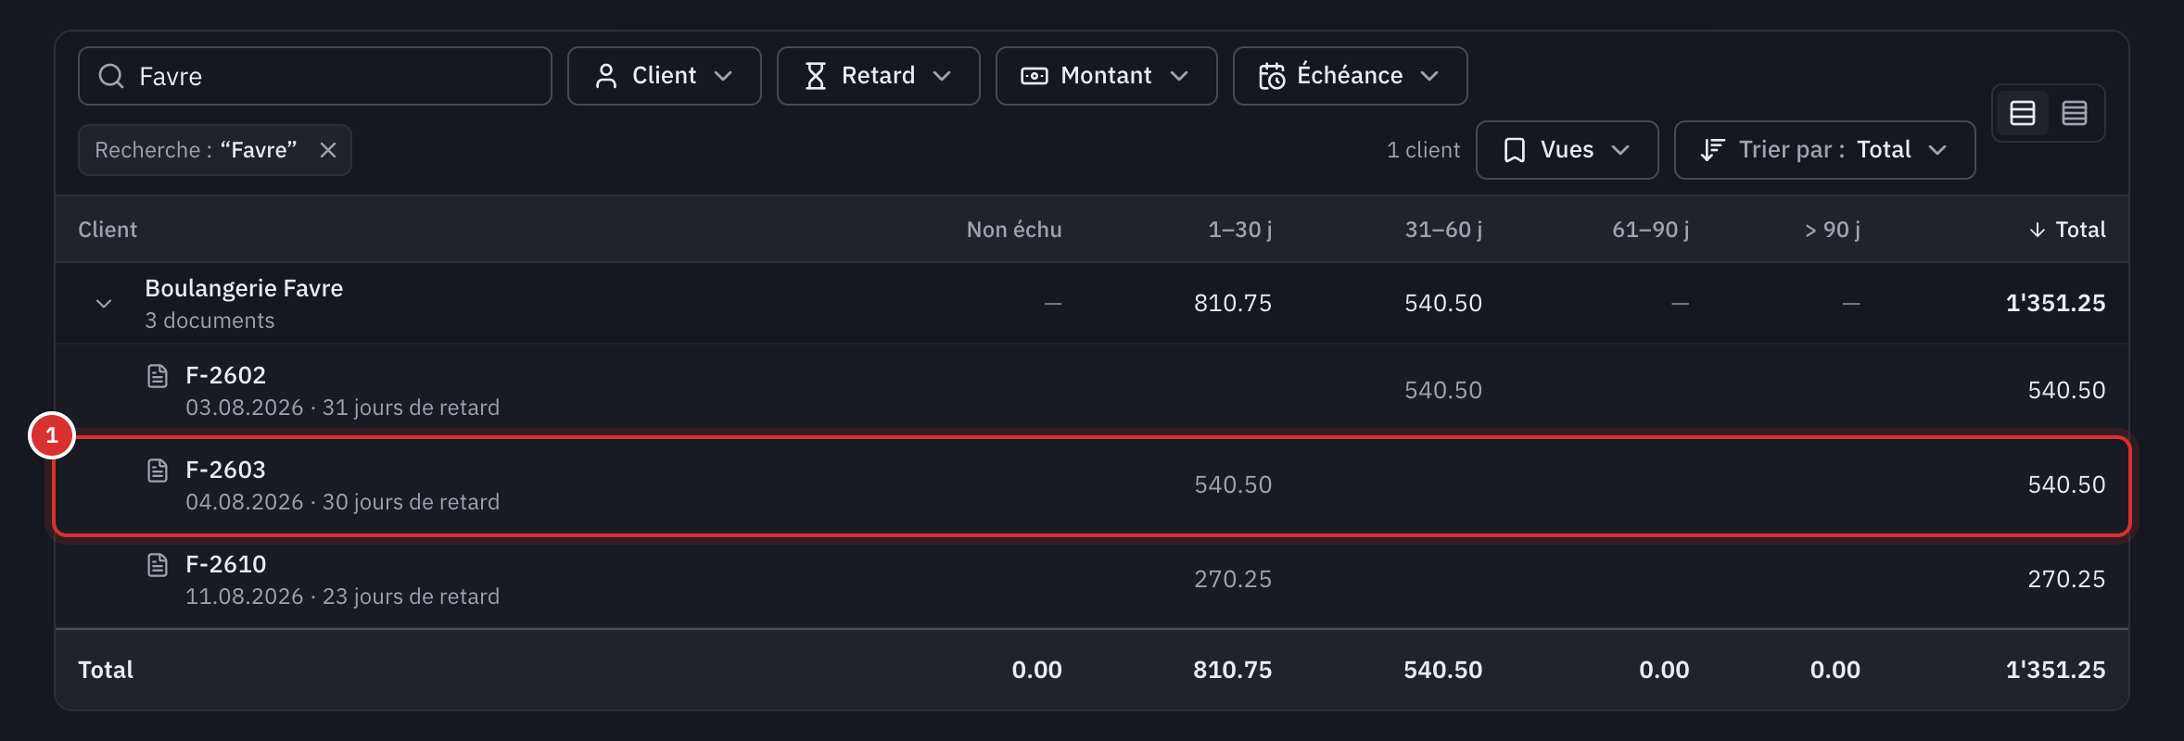This screenshot has height=741, width=2184.
Task: Click the 61–90 j column header
Action: tap(1650, 230)
